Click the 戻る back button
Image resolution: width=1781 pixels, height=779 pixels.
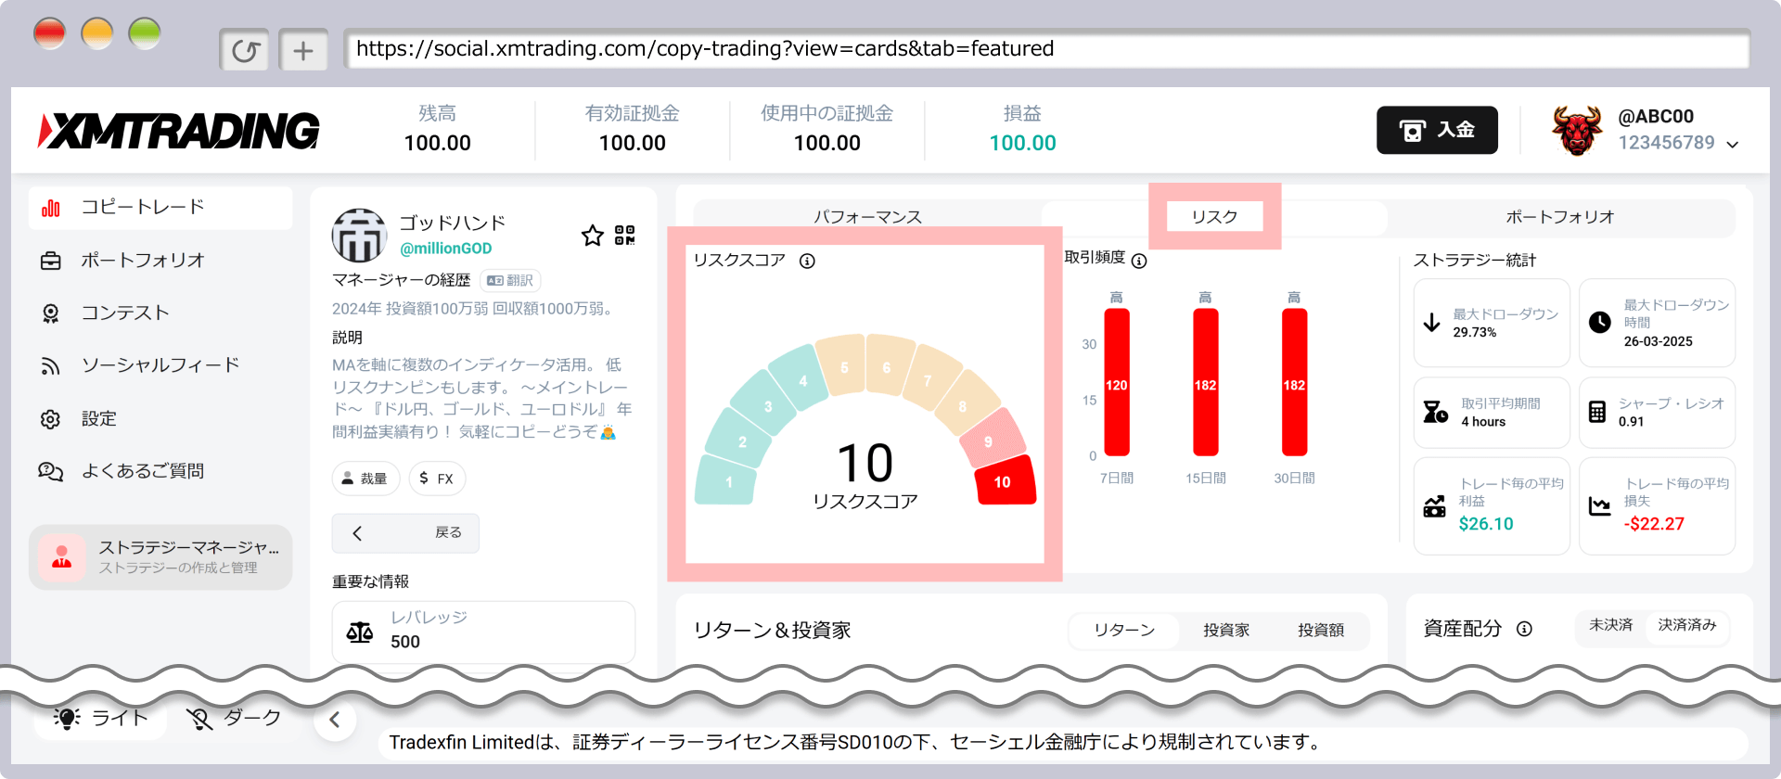(405, 533)
